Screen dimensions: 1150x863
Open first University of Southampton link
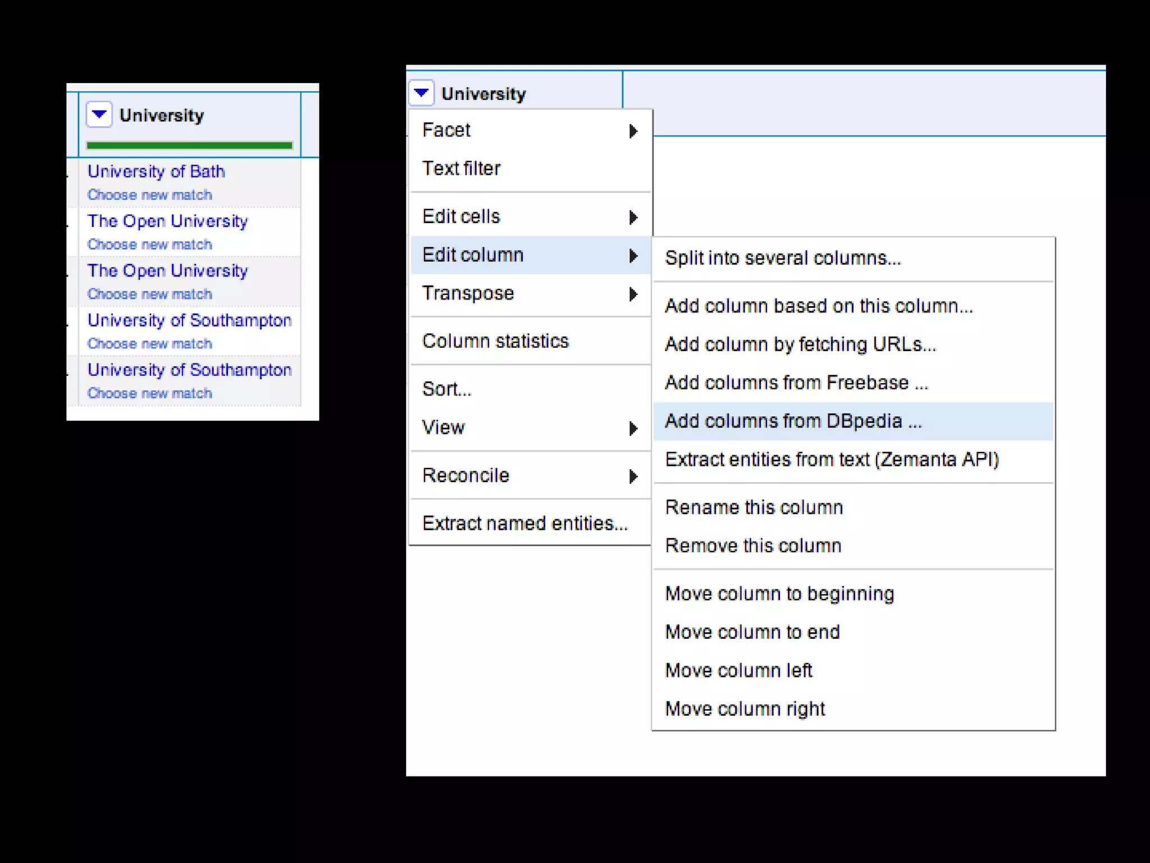(189, 320)
